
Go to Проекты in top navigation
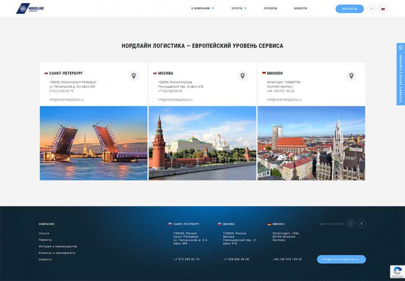[270, 9]
